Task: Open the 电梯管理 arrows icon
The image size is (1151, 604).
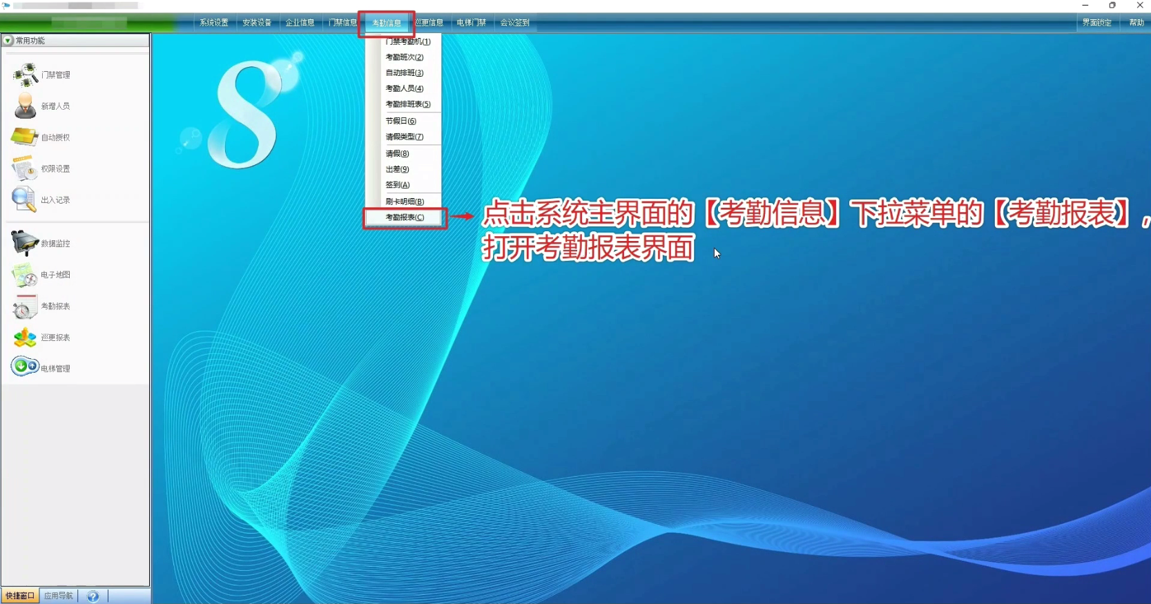Action: coord(25,367)
